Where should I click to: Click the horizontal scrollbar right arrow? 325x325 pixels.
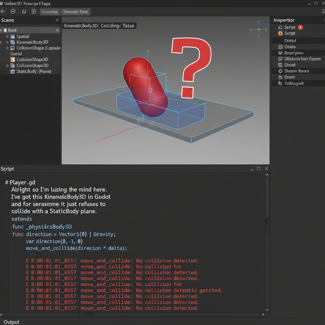(x=263, y=315)
